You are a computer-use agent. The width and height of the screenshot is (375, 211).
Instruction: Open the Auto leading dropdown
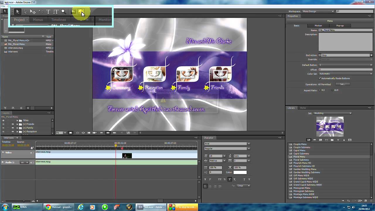pyautogui.click(x=249, y=156)
